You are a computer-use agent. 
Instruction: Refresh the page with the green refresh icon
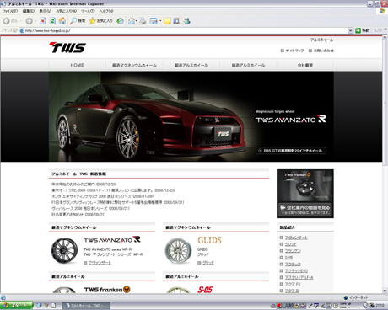52,21
